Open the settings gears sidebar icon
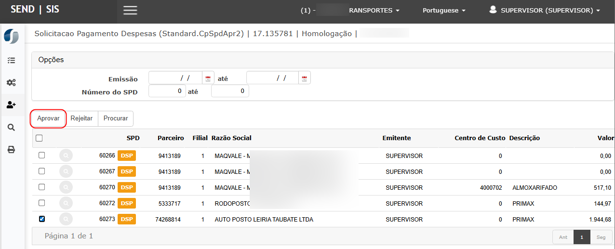Viewport: 615px width, 249px height. (x=11, y=82)
